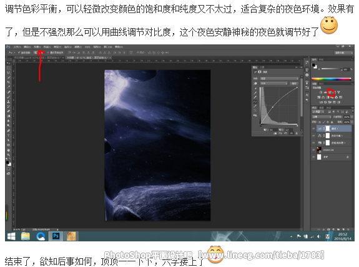Switch to the inactive document tab
This screenshot has height=267, width=359.
(x=39, y=58)
